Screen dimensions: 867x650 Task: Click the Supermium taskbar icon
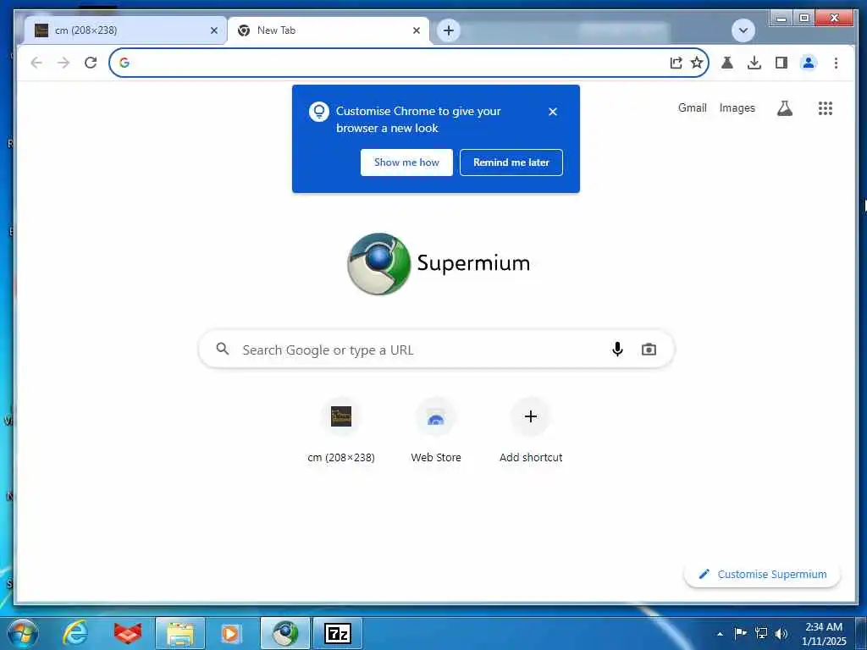pyautogui.click(x=284, y=633)
